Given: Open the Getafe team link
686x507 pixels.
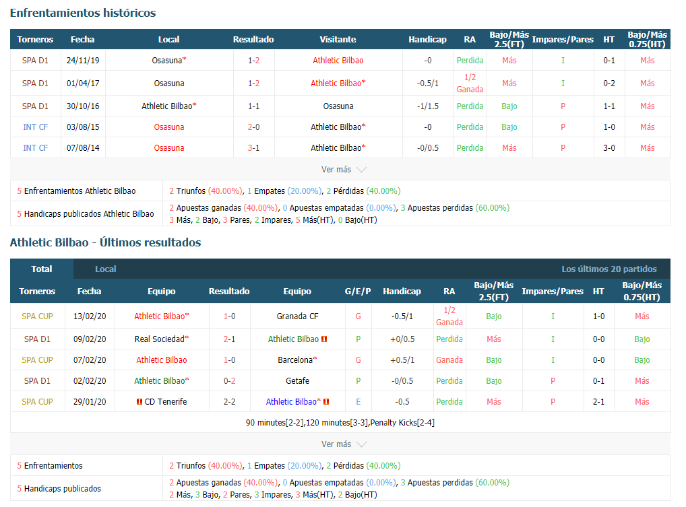Looking at the screenshot, I should [297, 381].
